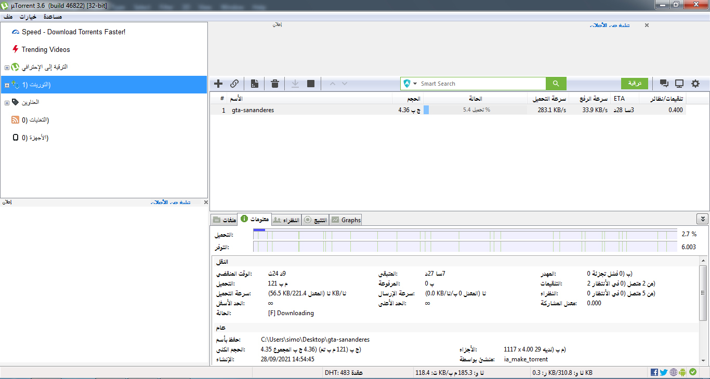Click the Remove Torrent trash icon
The image size is (710, 379).
pyautogui.click(x=275, y=84)
